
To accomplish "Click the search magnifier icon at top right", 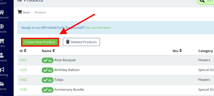I will (202, 1).
